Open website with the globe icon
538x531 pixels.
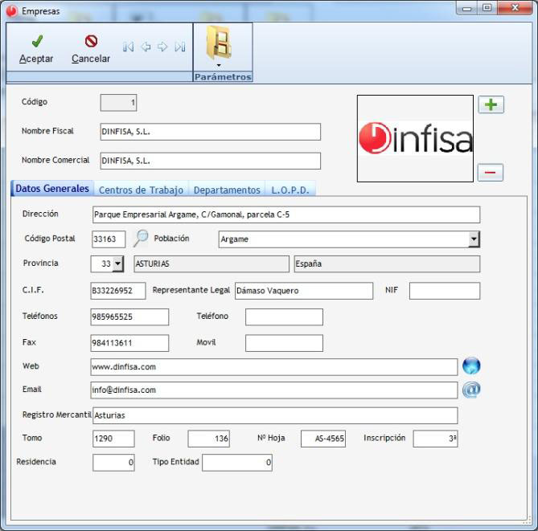[471, 366]
